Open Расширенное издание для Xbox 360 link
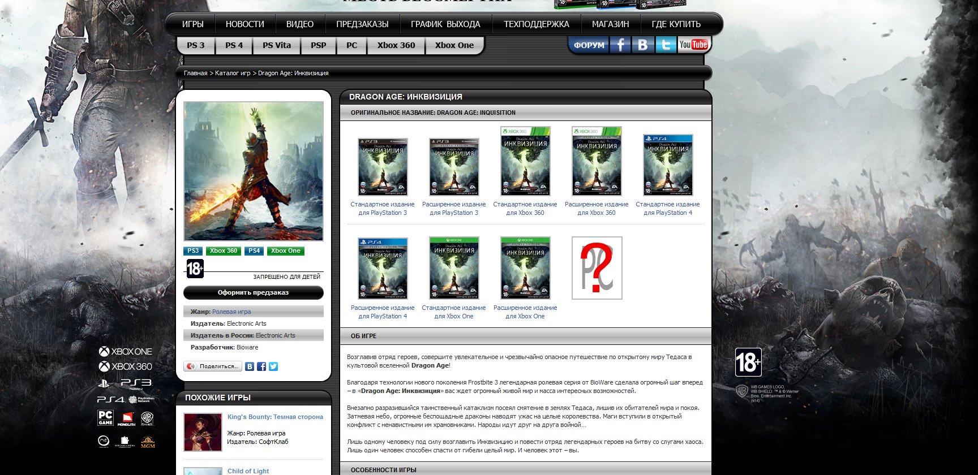The height and width of the screenshot is (475, 978). point(597,209)
